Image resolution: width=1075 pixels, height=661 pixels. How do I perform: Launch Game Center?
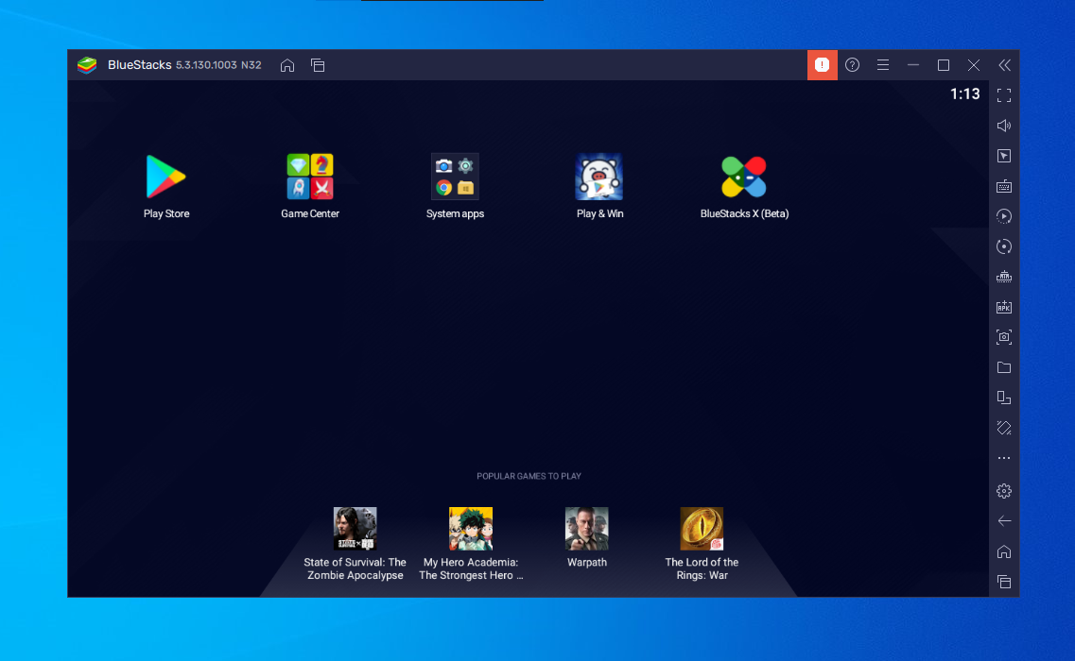[x=310, y=177]
